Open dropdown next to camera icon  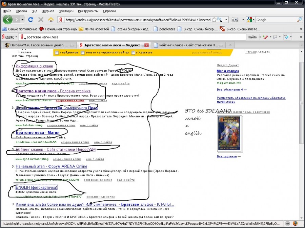[x=243, y=20]
